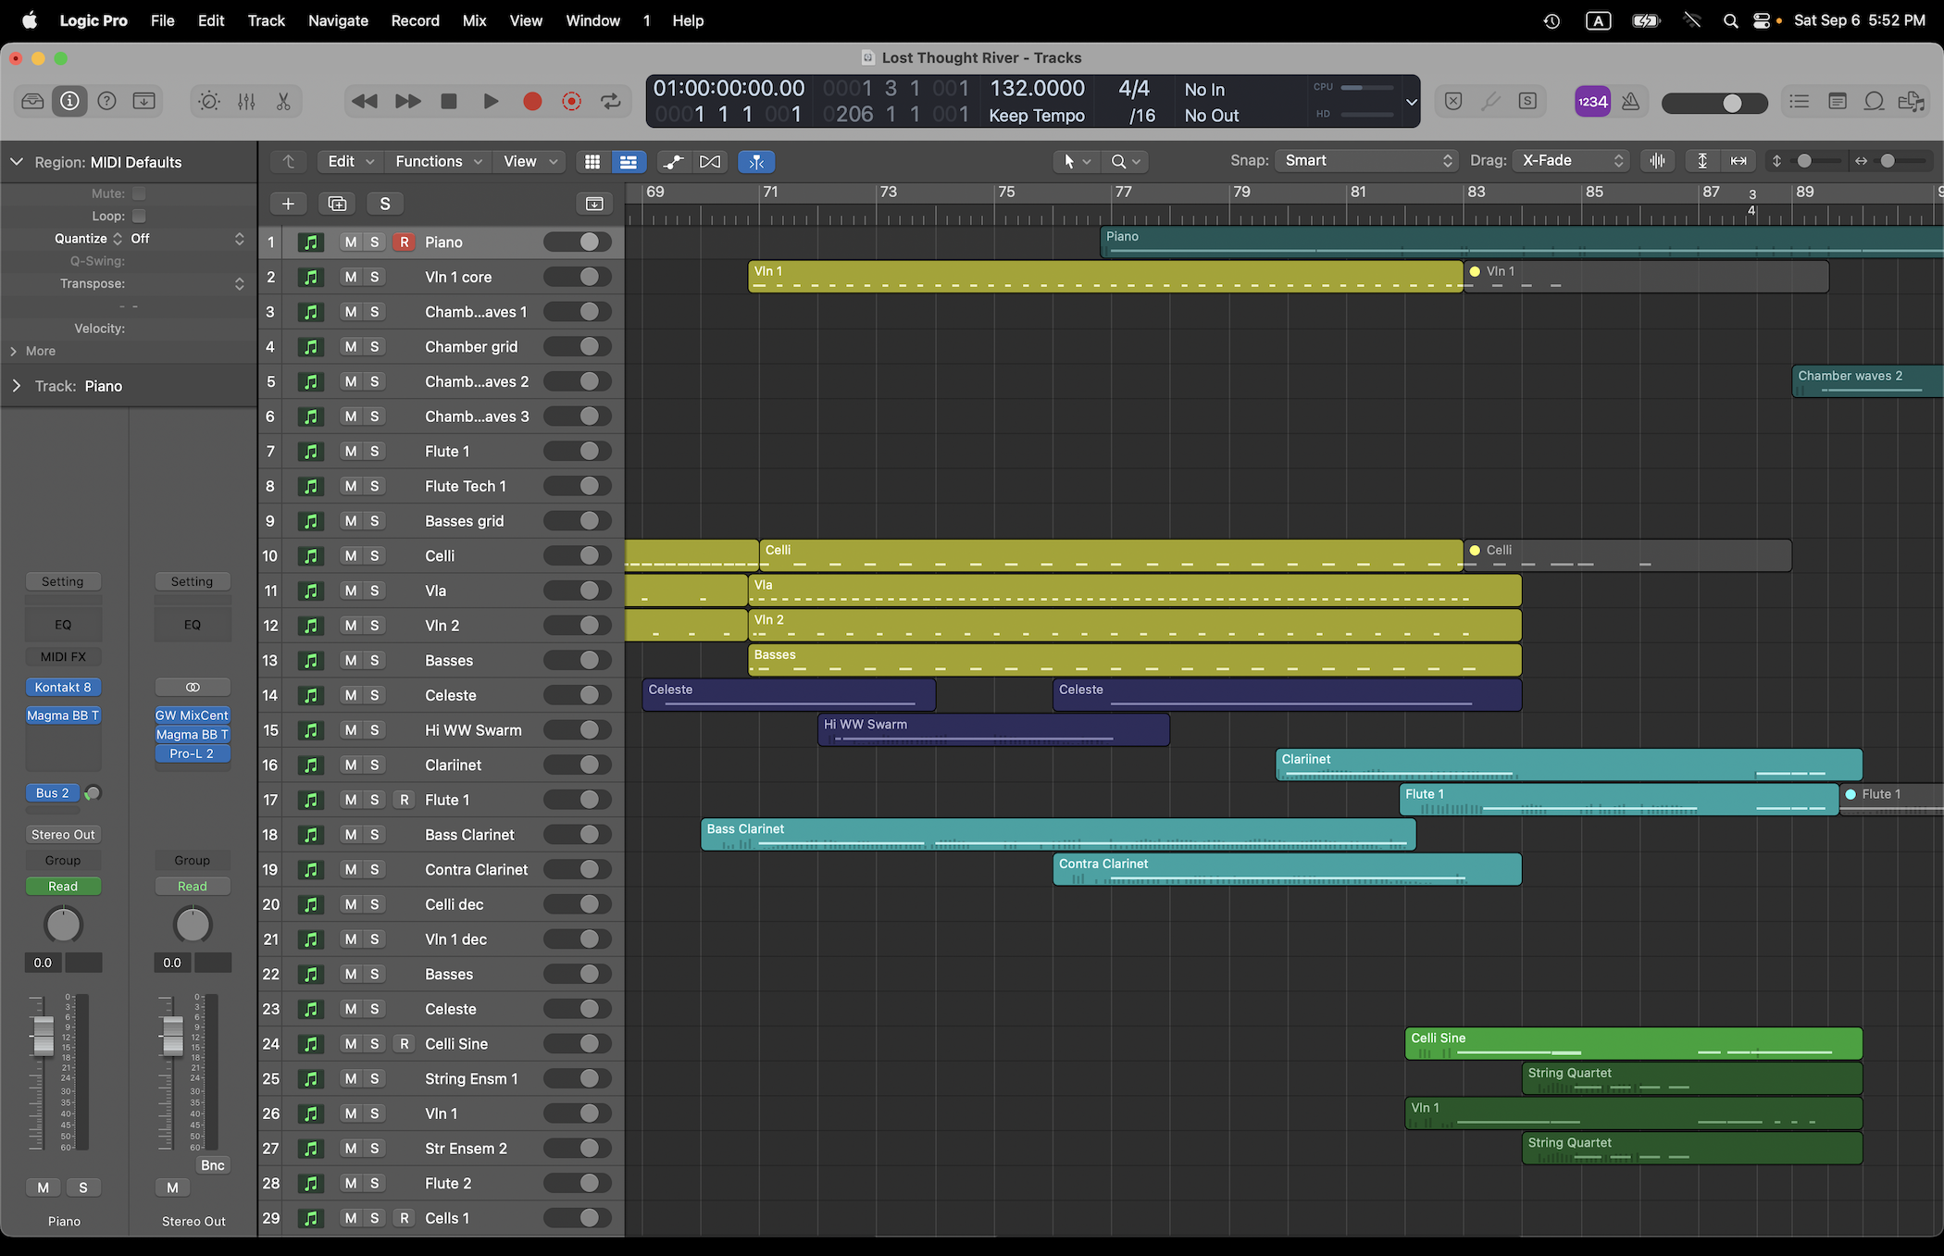This screenshot has height=1256, width=1944.
Task: Toggle the Cycle mode button
Action: pyautogui.click(x=611, y=102)
